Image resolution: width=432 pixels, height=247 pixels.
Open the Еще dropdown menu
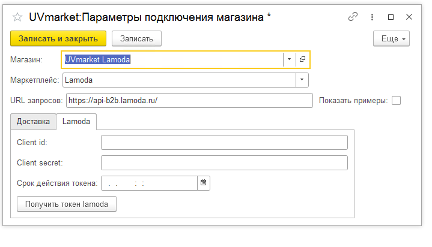pos(391,38)
